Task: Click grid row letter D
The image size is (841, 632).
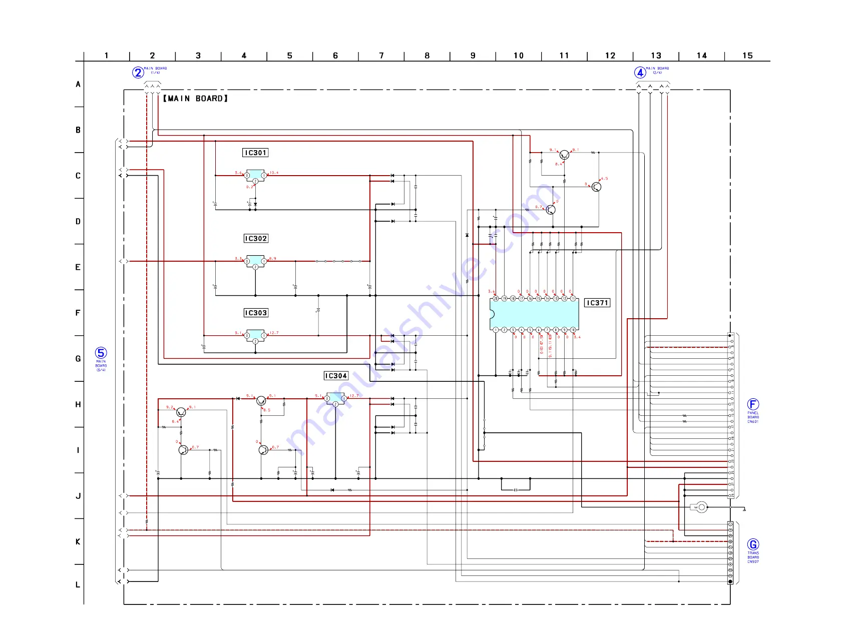Action: tap(78, 221)
